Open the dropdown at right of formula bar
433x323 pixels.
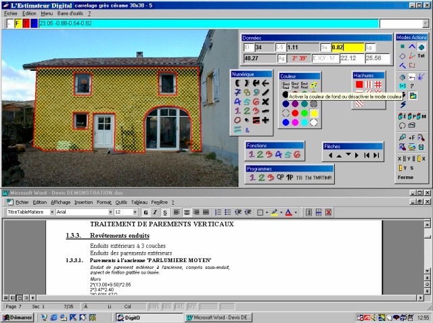[426, 24]
